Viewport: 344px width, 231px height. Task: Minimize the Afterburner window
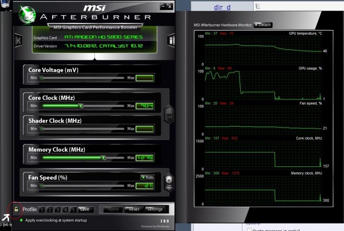tap(163, 7)
